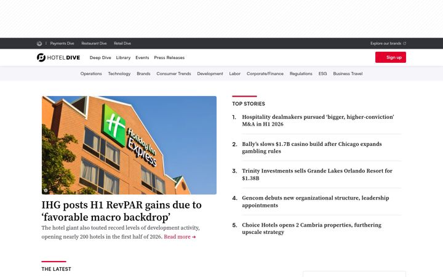Open Gencom new organizational structure story
This screenshot has height=277, width=443.
315,201
